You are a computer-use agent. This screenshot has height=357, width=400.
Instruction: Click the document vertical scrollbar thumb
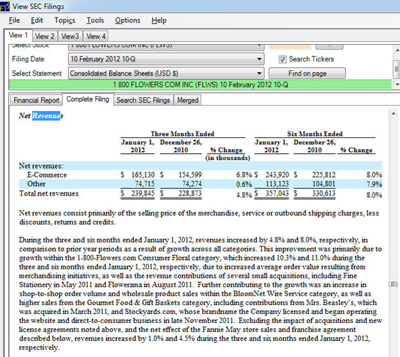[x=393, y=283]
